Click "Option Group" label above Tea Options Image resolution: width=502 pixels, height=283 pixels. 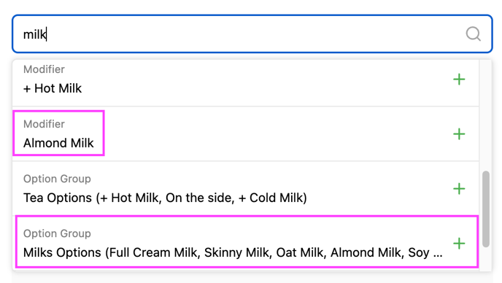click(57, 179)
